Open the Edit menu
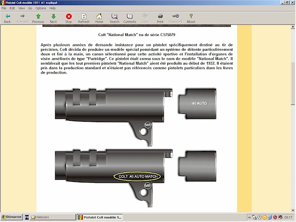 coord(12,8)
